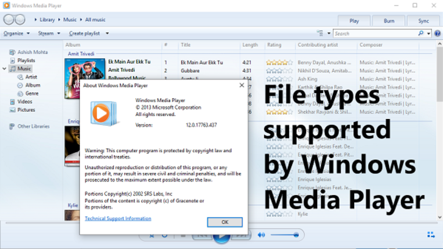Open the Ashish Mohta library icon
443x249 pixels.
(13, 52)
